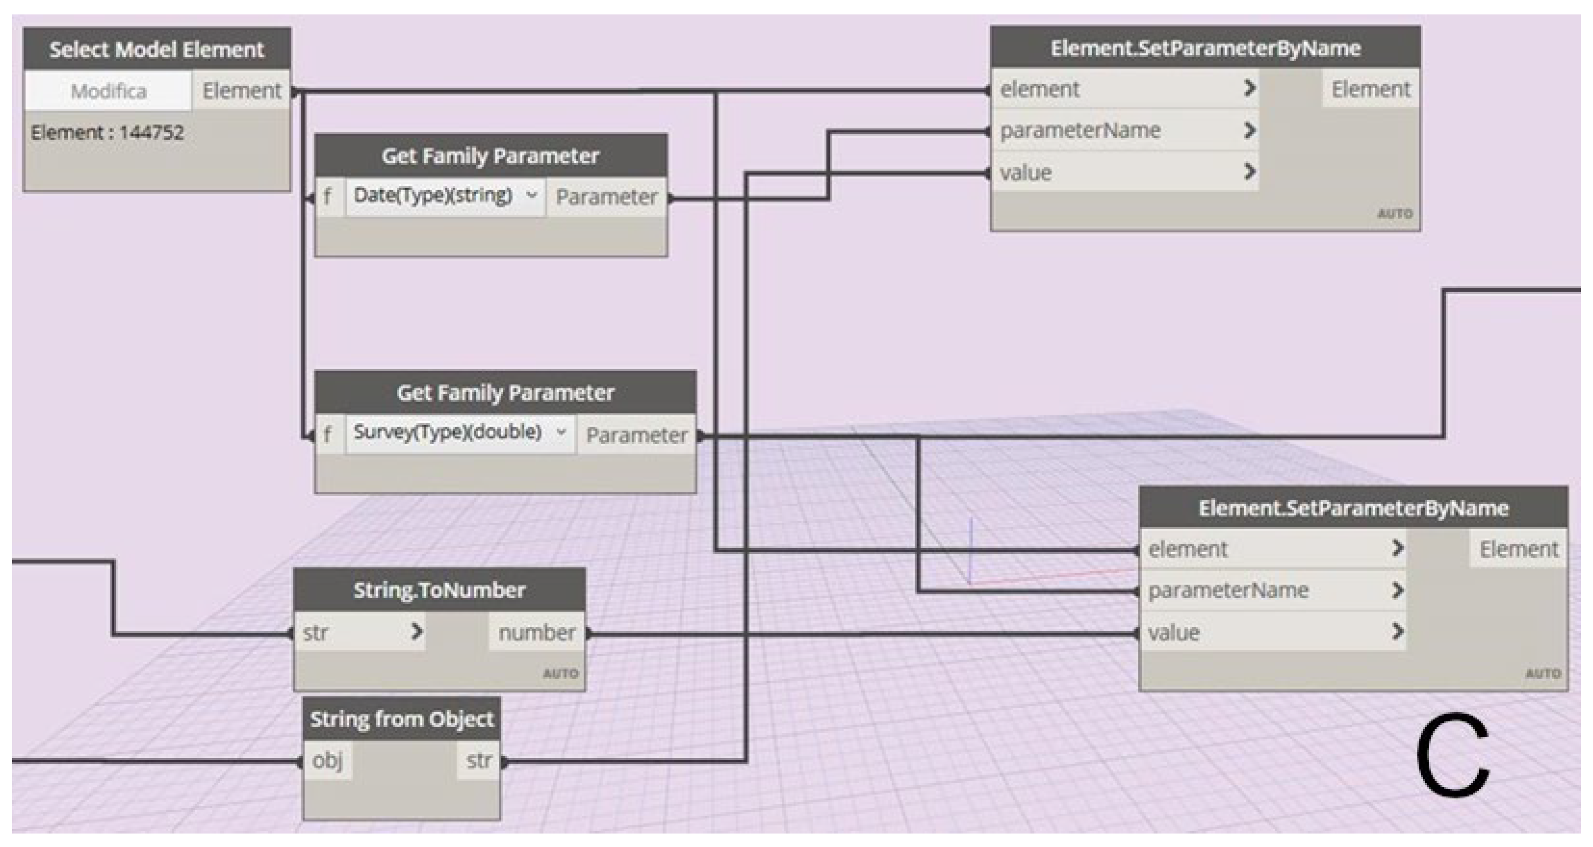Click the AUTO lacing label on the bottom SetParameterByName node

(1543, 674)
